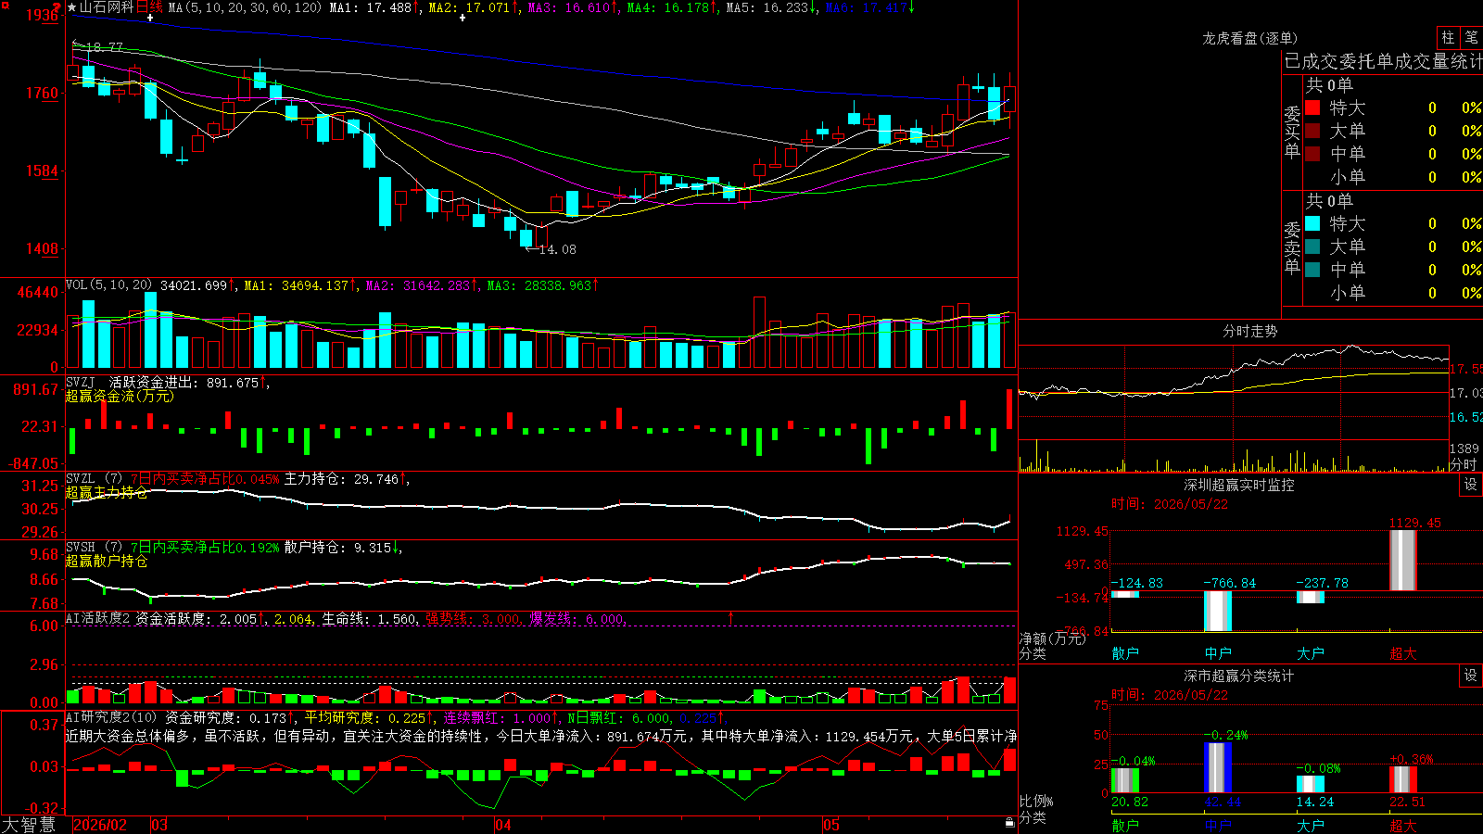The width and height of the screenshot is (1483, 834).
Task: Click the dark red 大单 swatch under 委买单
Action: coord(1312,131)
